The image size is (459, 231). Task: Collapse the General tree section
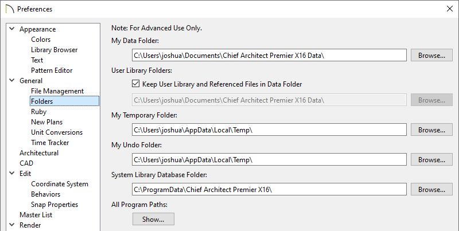tap(12, 80)
